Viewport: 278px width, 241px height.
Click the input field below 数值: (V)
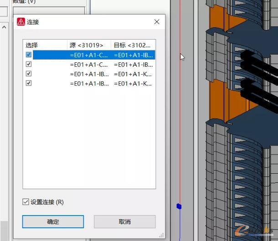click(x=49, y=10)
